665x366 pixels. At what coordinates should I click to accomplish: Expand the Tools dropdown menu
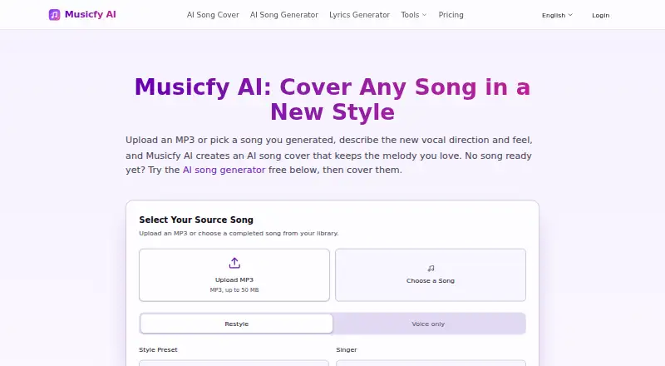413,15
